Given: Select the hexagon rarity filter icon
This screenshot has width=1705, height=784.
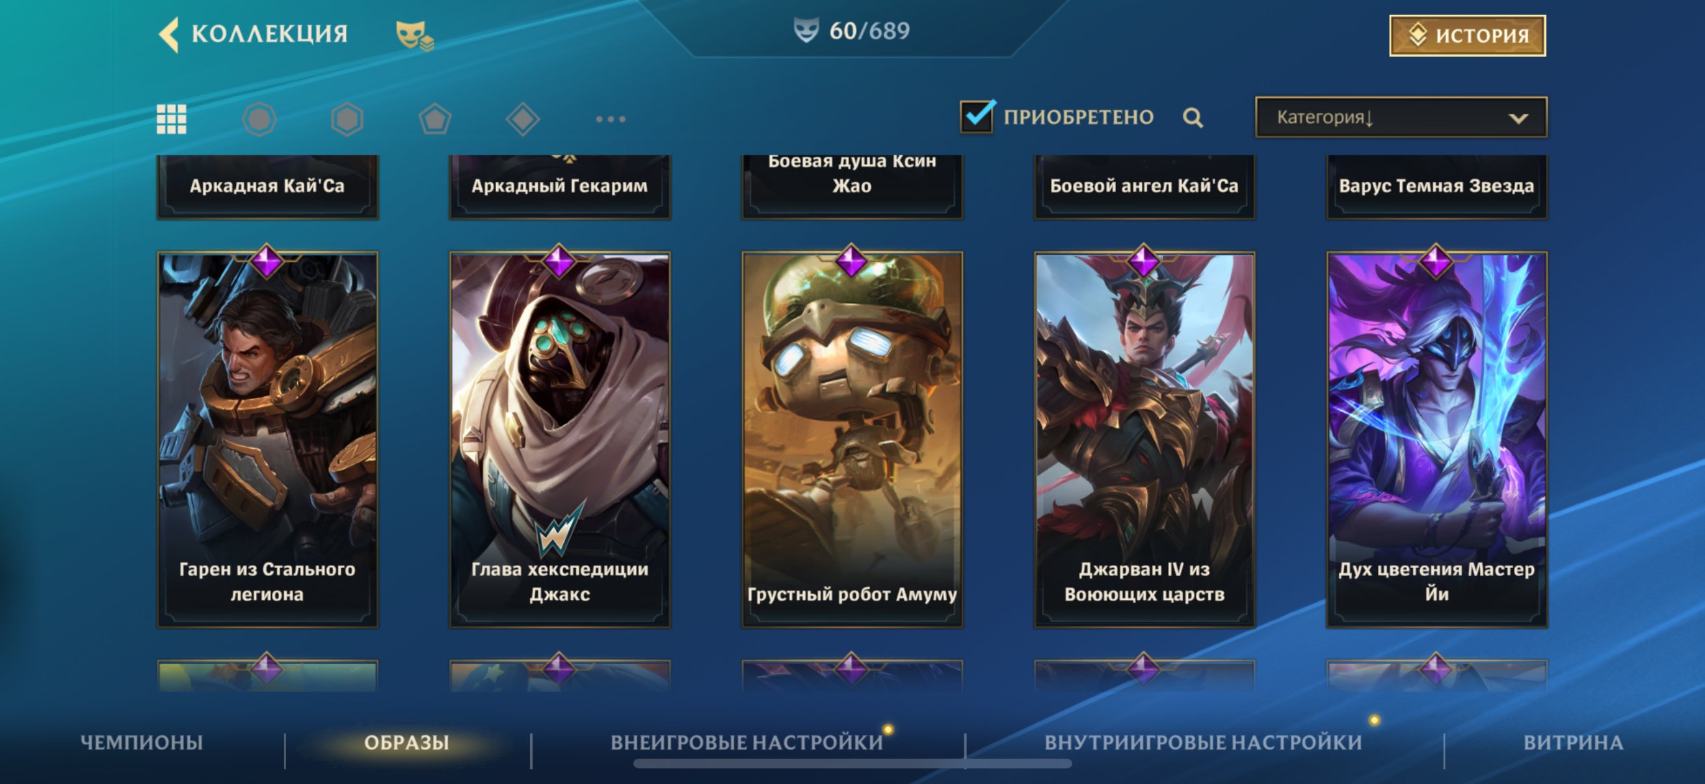Looking at the screenshot, I should click(347, 119).
